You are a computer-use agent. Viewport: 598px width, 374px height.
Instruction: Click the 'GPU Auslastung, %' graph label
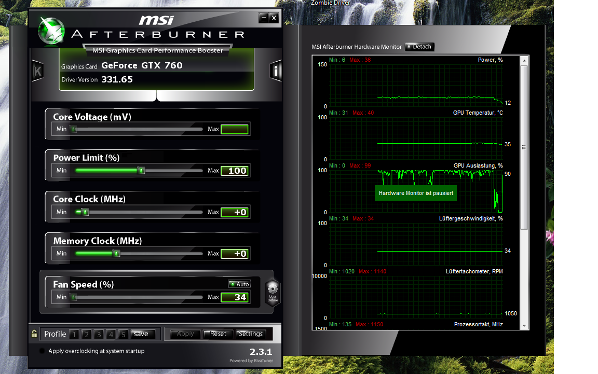click(478, 165)
